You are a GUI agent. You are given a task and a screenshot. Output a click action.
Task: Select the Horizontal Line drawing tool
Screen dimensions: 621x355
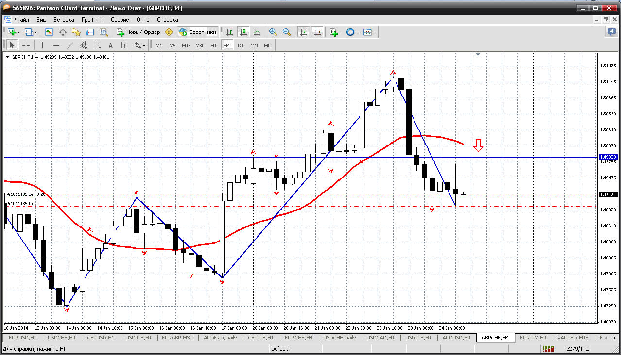(x=56, y=45)
